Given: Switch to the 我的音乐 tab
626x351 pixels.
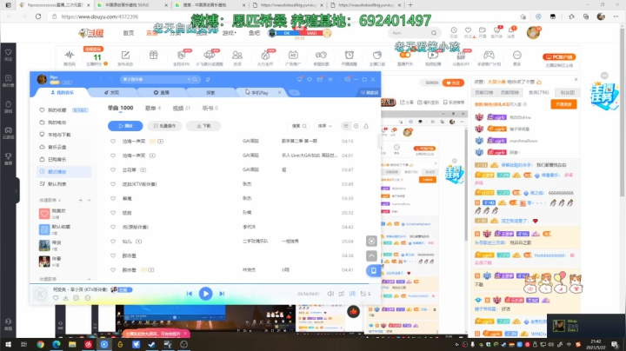Looking at the screenshot, I should (62, 93).
